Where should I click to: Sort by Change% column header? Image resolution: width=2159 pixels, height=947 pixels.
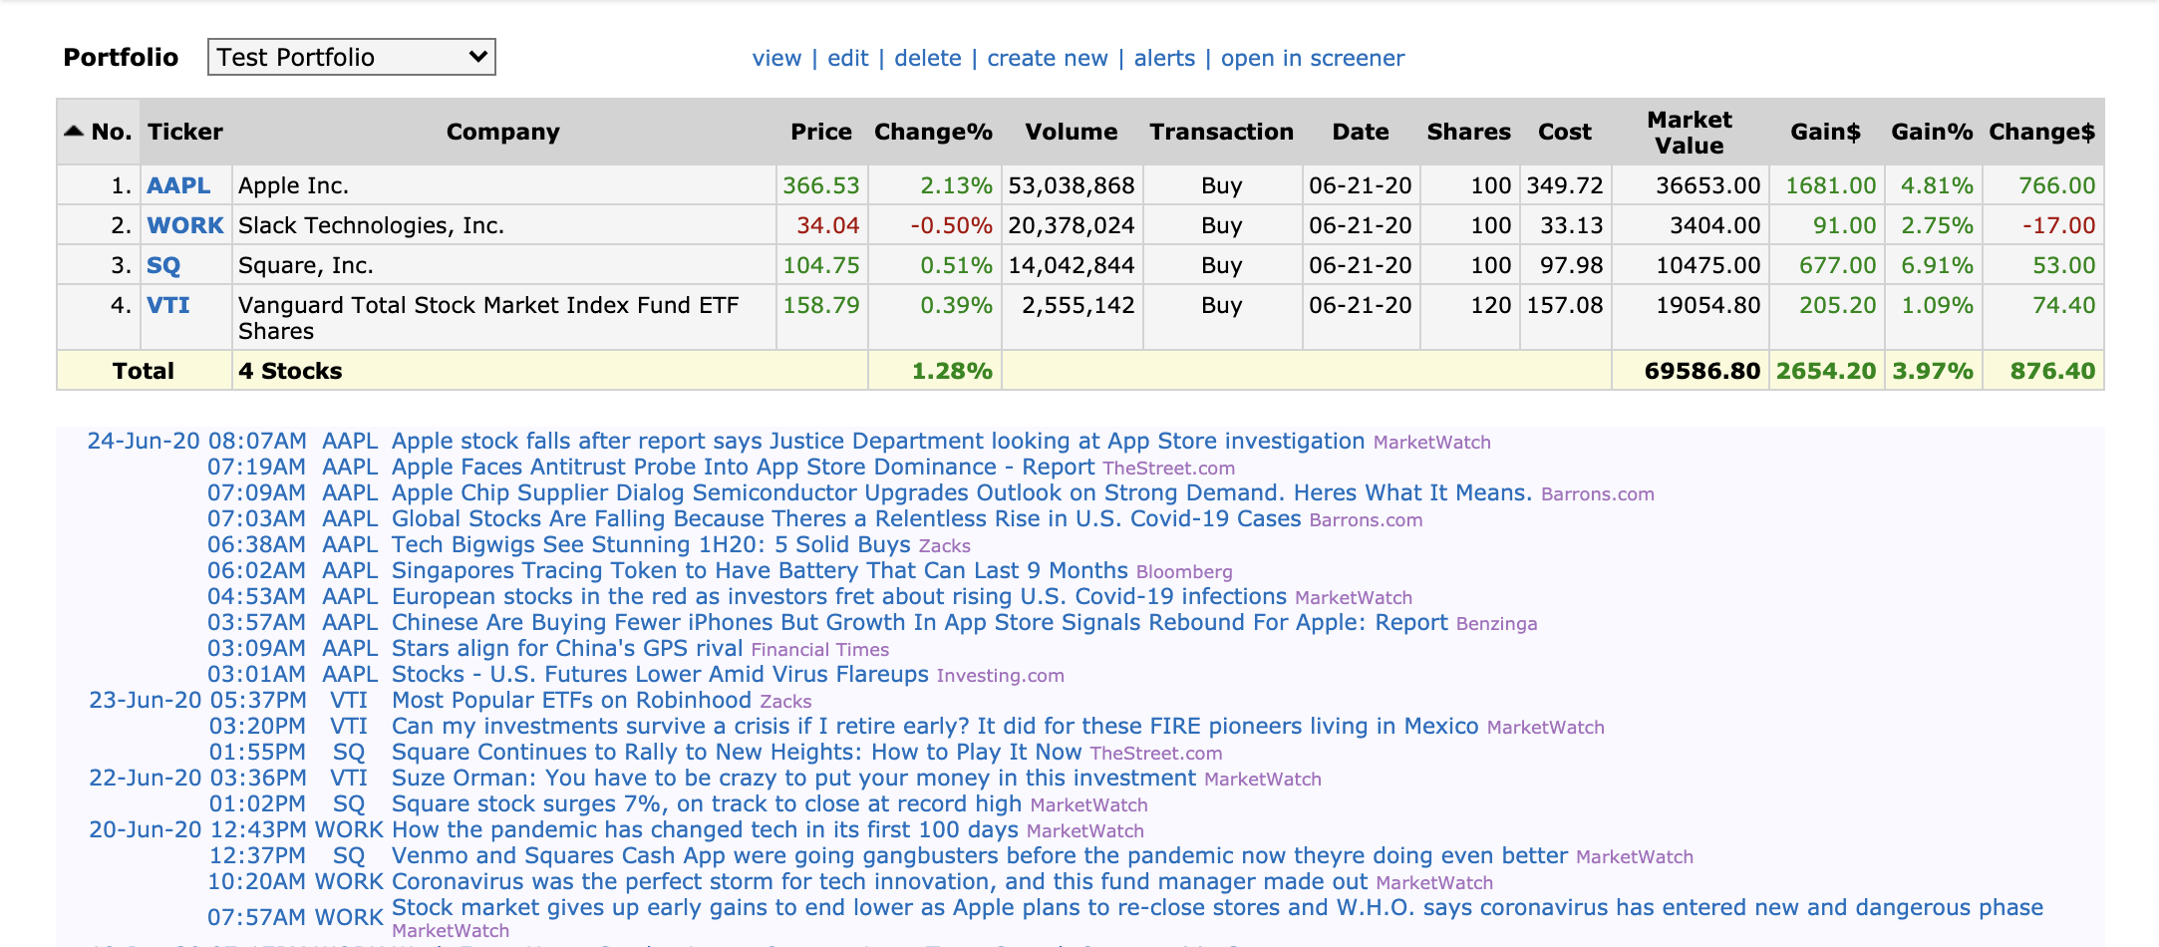click(x=933, y=132)
